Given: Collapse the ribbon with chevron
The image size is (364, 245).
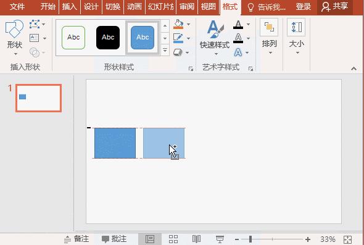Looking at the screenshot, I should click(x=354, y=69).
